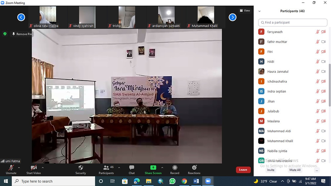Click the taskbar search box
The image size is (331, 186).
pos(53,181)
